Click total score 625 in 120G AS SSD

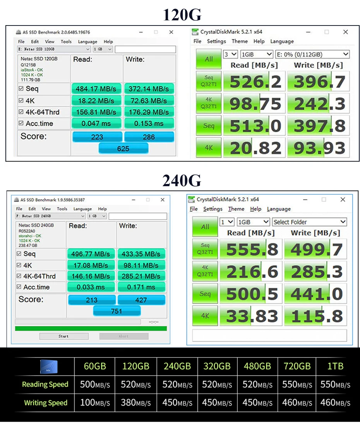point(123,148)
